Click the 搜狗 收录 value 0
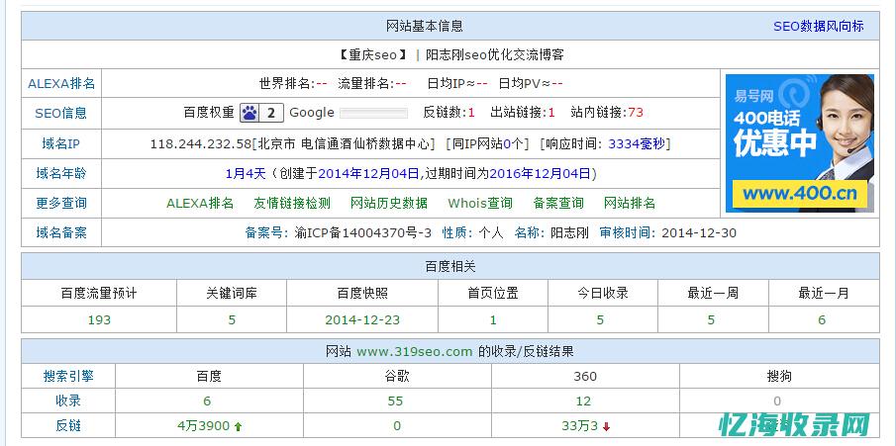The height and width of the screenshot is (446, 896). 777,401
